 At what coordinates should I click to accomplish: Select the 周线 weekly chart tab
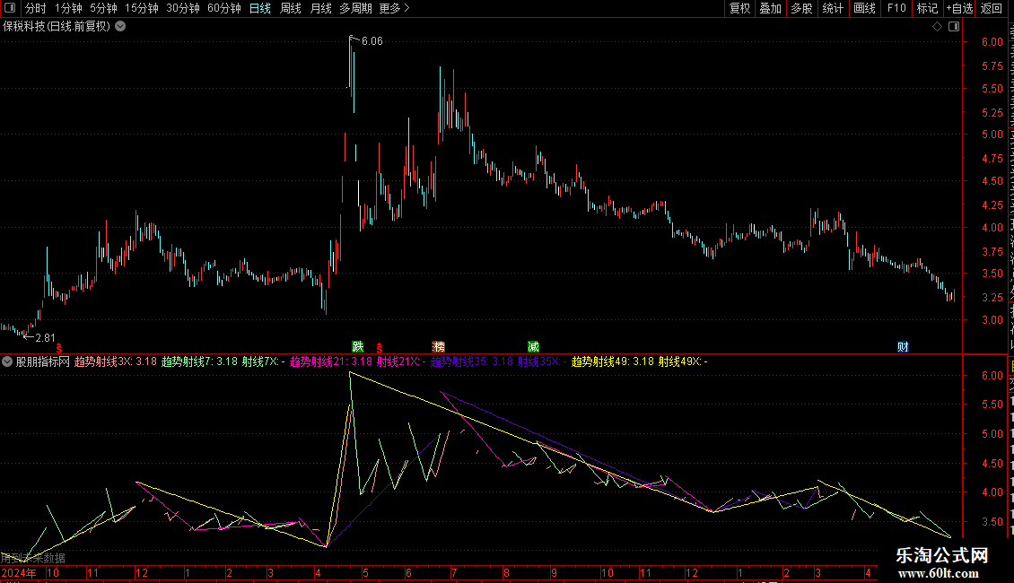coord(291,8)
